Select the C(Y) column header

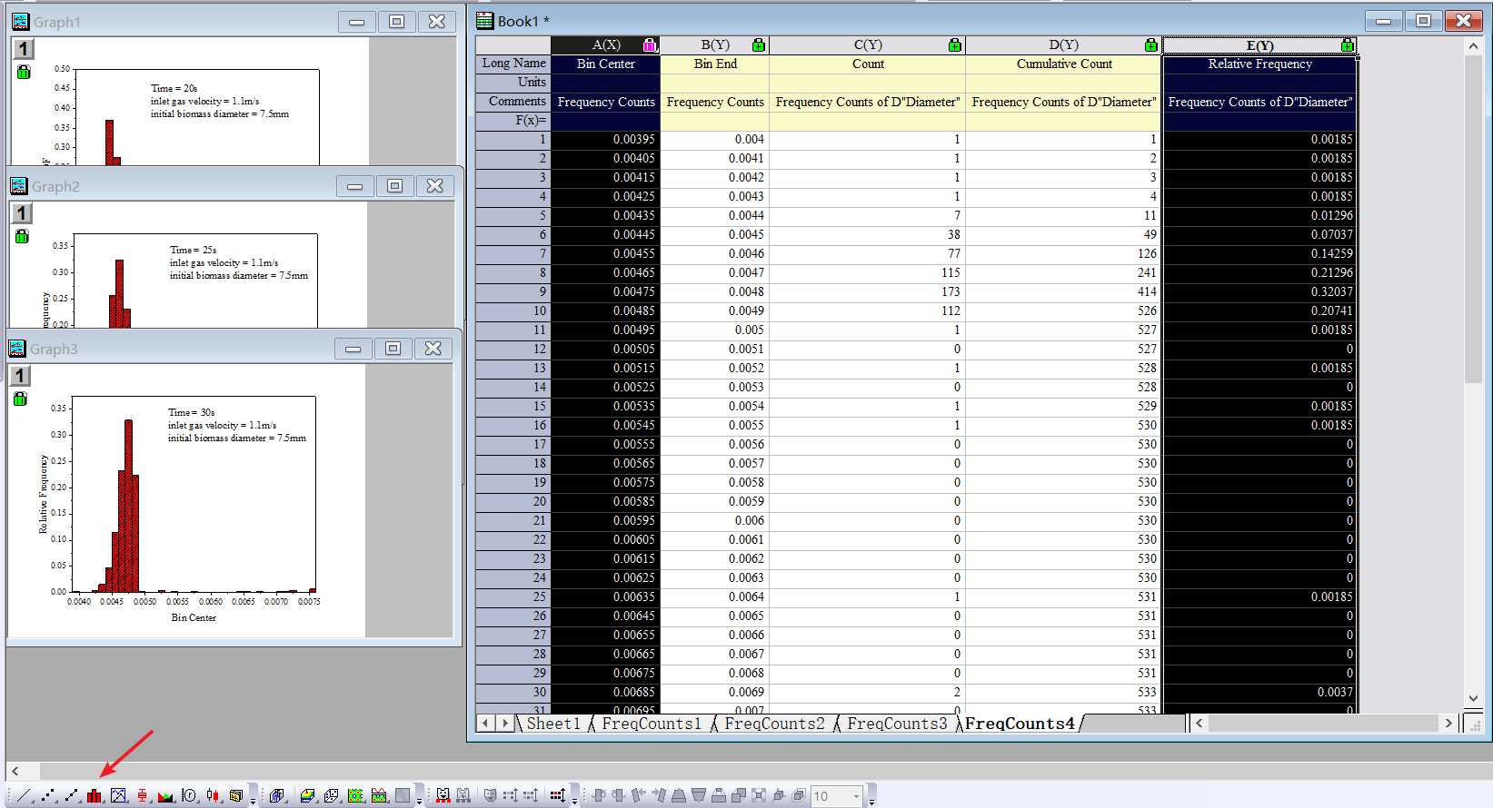click(867, 44)
